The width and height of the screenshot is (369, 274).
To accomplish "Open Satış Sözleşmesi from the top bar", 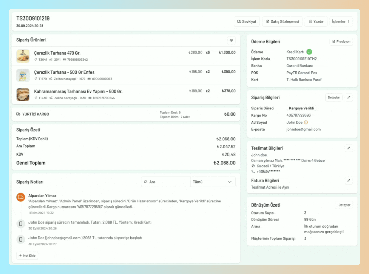I will 282,21.
